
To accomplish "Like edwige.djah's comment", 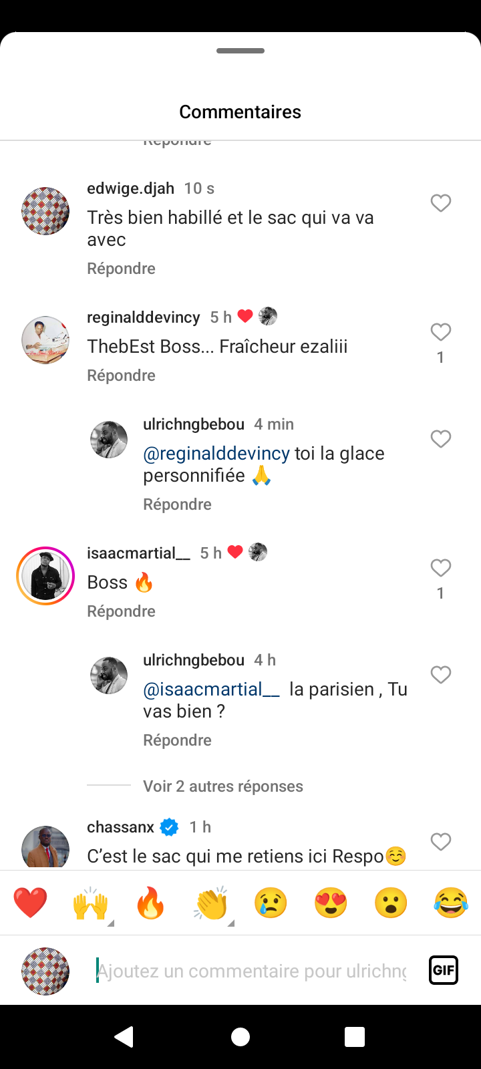I will tap(441, 203).
